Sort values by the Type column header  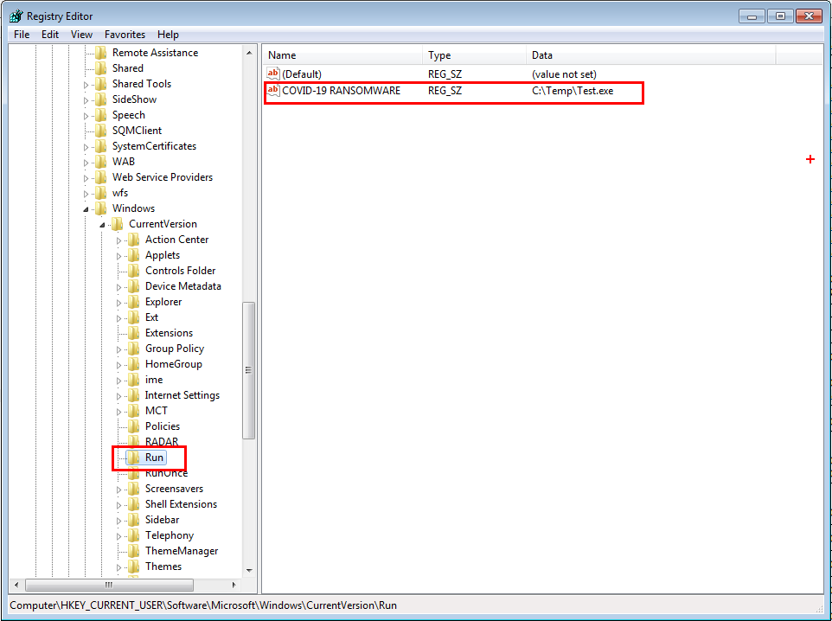tap(474, 55)
